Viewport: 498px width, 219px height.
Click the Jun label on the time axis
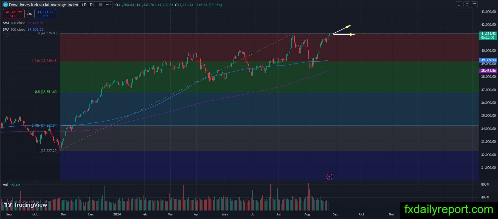click(254, 214)
